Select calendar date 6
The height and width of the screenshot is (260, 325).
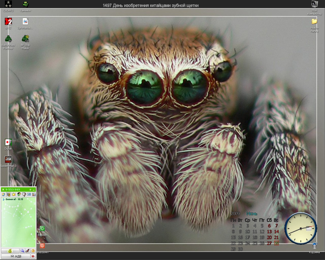(269, 226)
